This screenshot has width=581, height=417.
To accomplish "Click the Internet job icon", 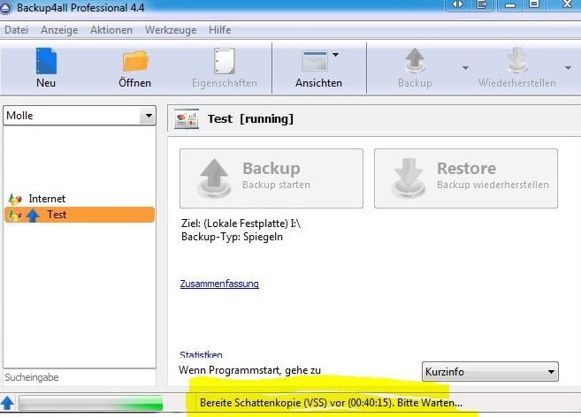I will (15, 199).
